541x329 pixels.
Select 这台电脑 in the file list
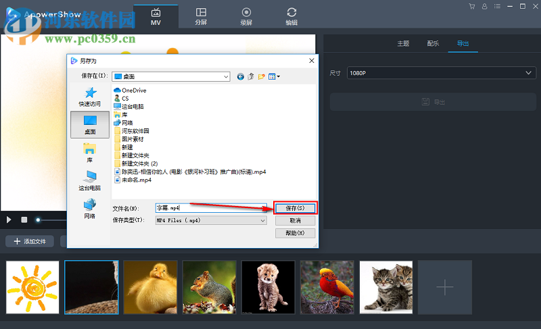tap(128, 107)
